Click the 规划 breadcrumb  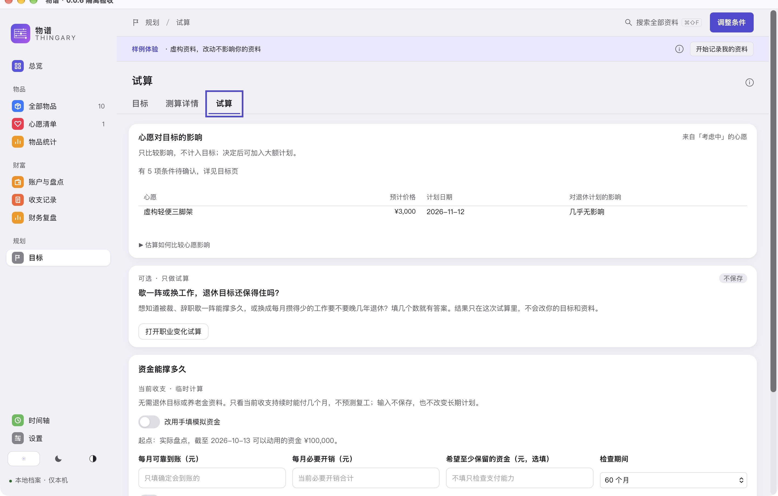tap(152, 22)
